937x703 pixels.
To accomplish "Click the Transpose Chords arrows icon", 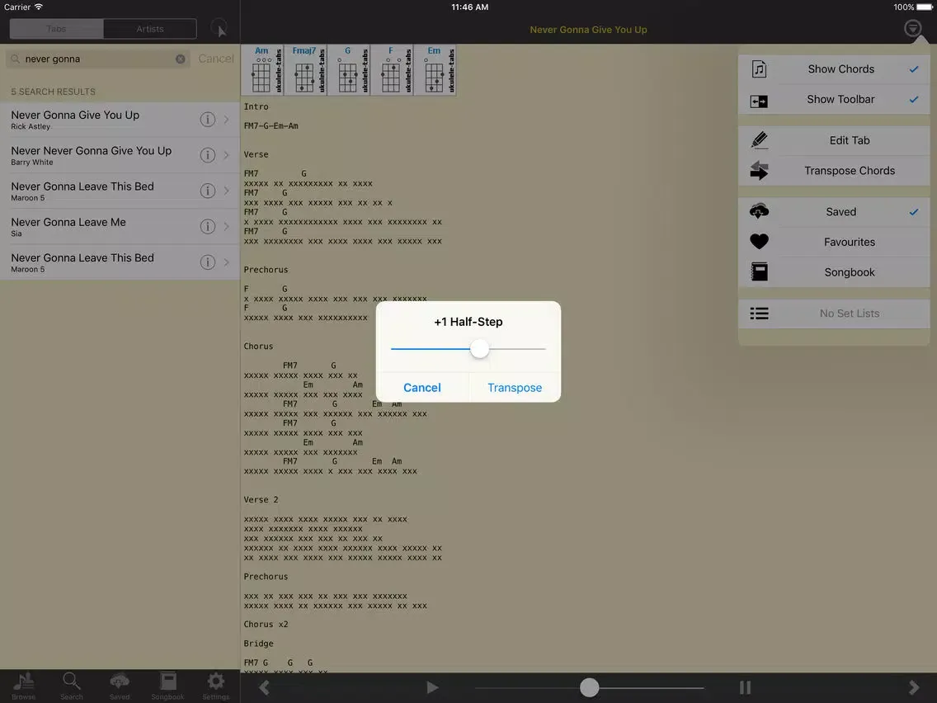I will click(x=760, y=171).
